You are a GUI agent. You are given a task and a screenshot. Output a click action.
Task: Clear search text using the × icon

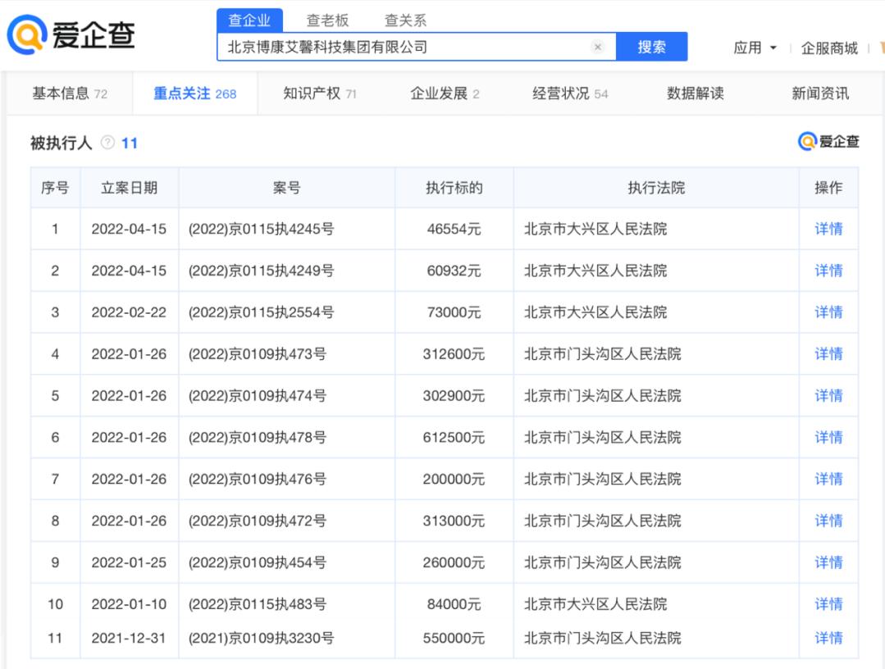pos(598,46)
